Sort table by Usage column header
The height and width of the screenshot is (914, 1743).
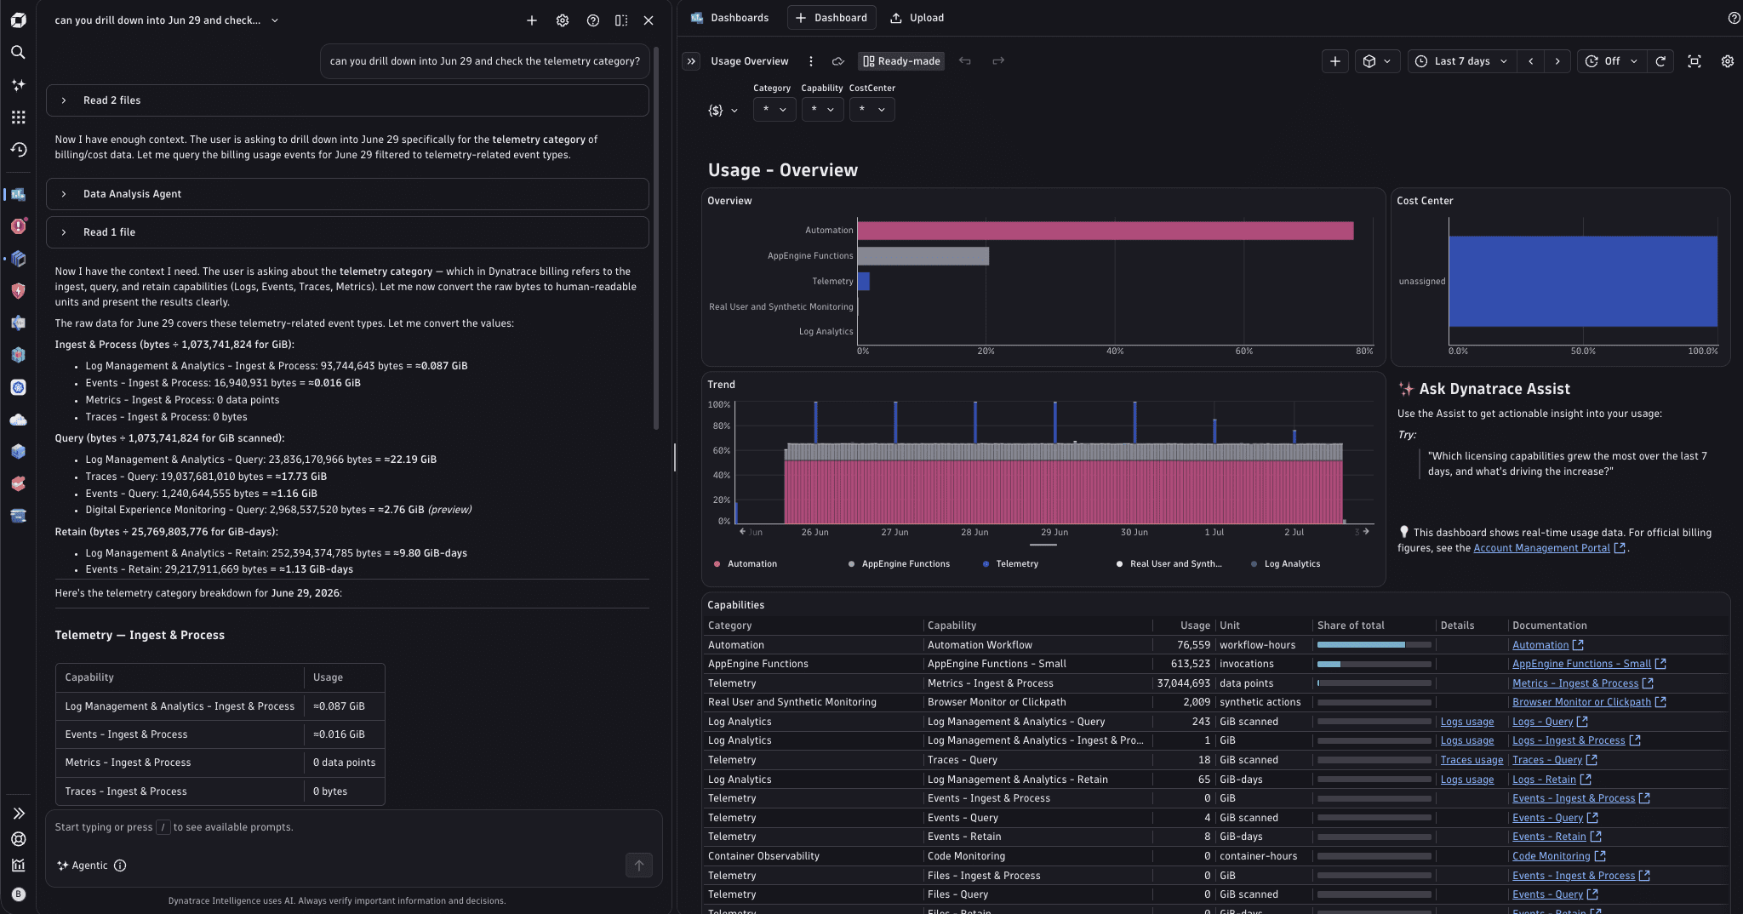(1195, 626)
